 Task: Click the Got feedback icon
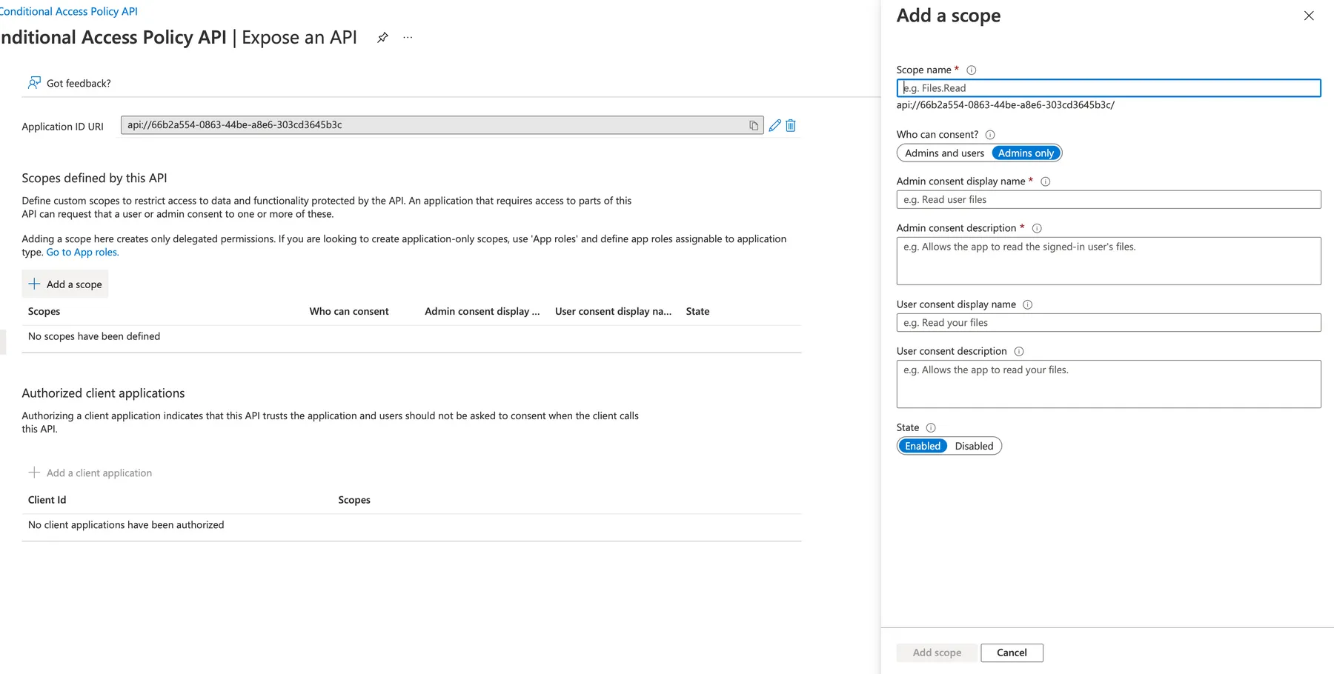[34, 83]
